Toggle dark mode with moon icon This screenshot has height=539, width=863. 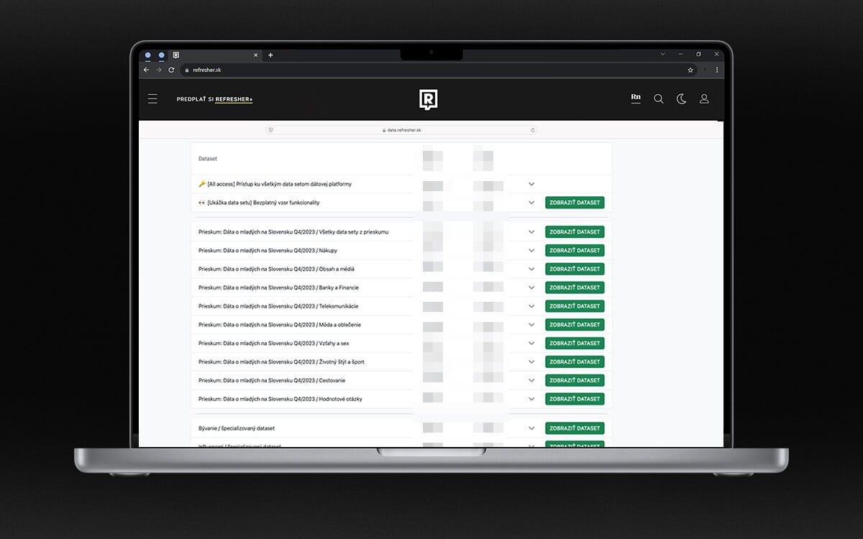pyautogui.click(x=681, y=99)
